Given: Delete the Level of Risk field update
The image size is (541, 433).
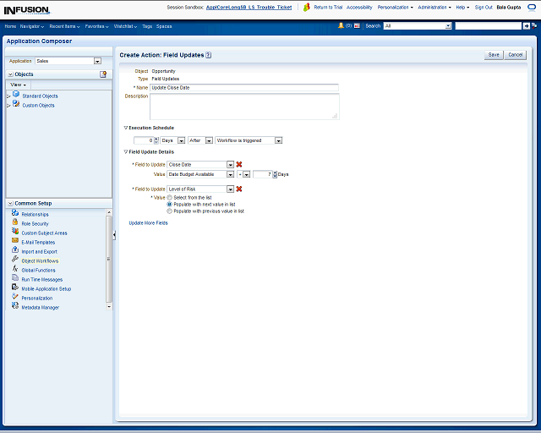Looking at the screenshot, I should [x=239, y=189].
